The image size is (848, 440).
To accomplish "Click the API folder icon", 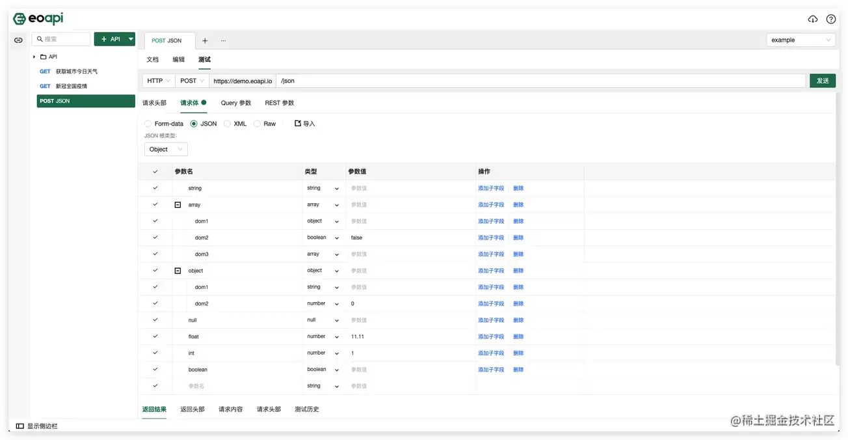I will point(44,57).
